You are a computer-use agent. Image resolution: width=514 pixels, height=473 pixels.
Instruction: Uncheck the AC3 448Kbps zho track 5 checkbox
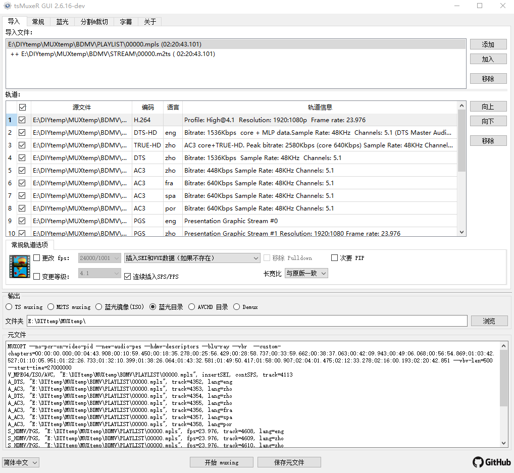coord(22,171)
